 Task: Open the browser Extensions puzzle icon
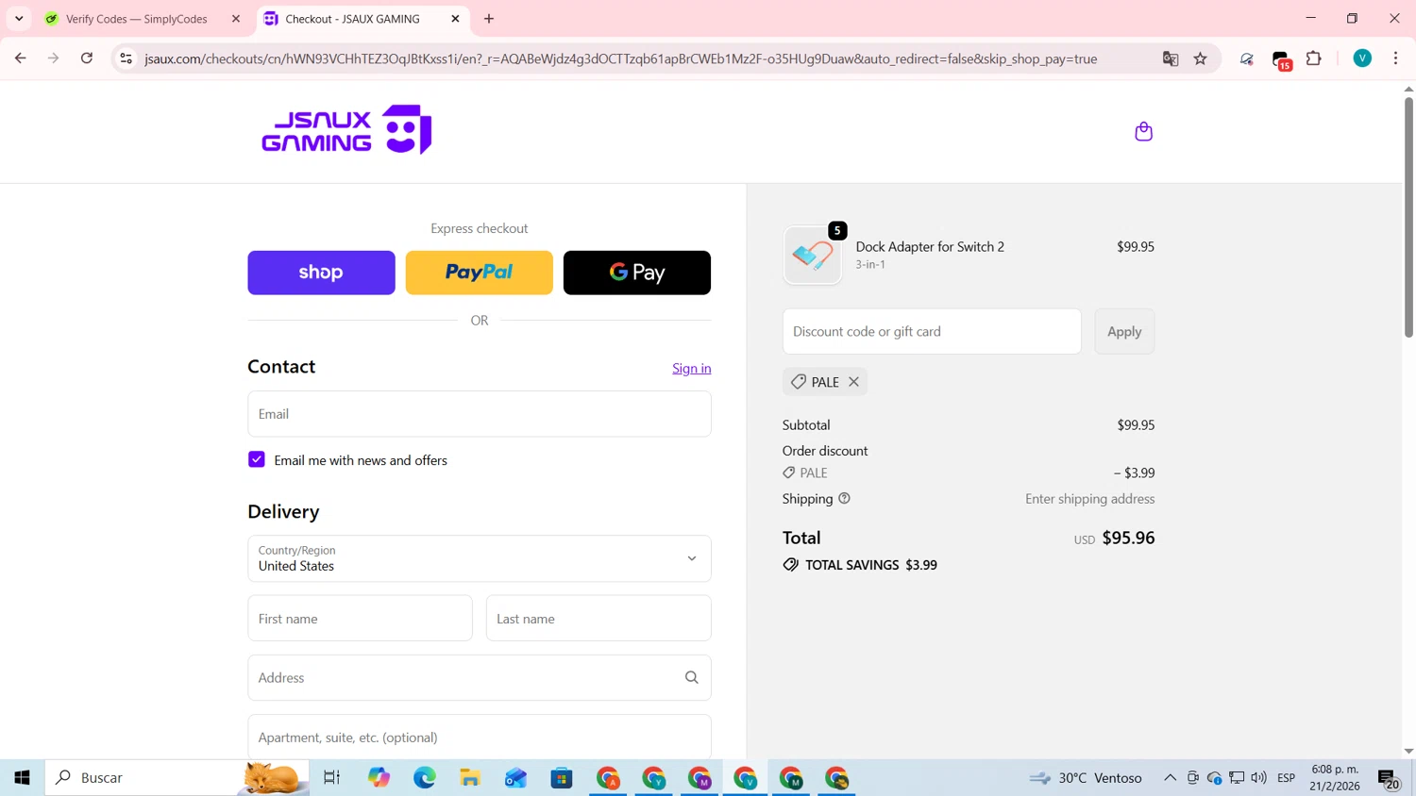(1313, 58)
